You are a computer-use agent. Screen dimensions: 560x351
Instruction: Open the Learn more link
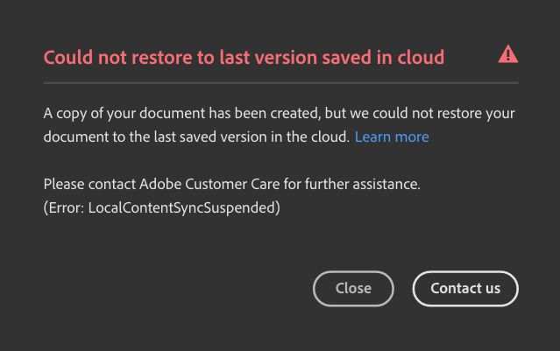pyautogui.click(x=392, y=137)
